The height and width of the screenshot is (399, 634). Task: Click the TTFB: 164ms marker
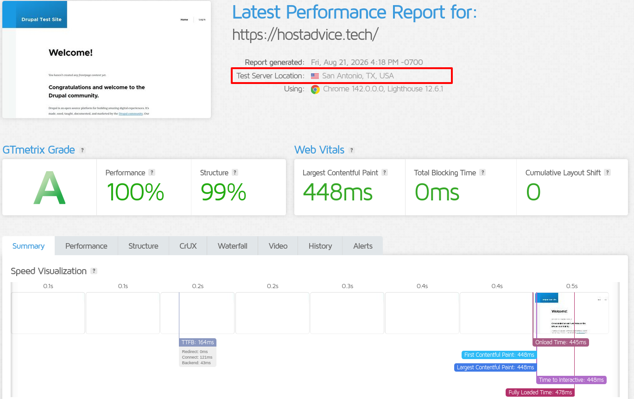click(x=198, y=342)
